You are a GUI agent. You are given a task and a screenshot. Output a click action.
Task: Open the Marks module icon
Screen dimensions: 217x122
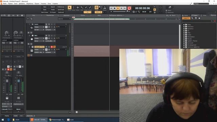coord(105,7)
